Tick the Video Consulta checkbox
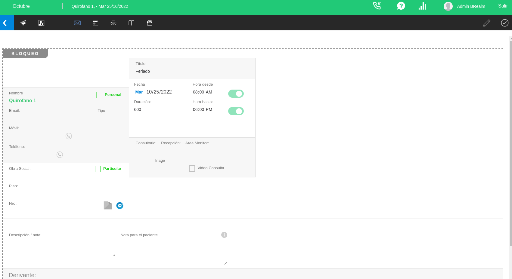This screenshot has width=512, height=279. (192, 168)
